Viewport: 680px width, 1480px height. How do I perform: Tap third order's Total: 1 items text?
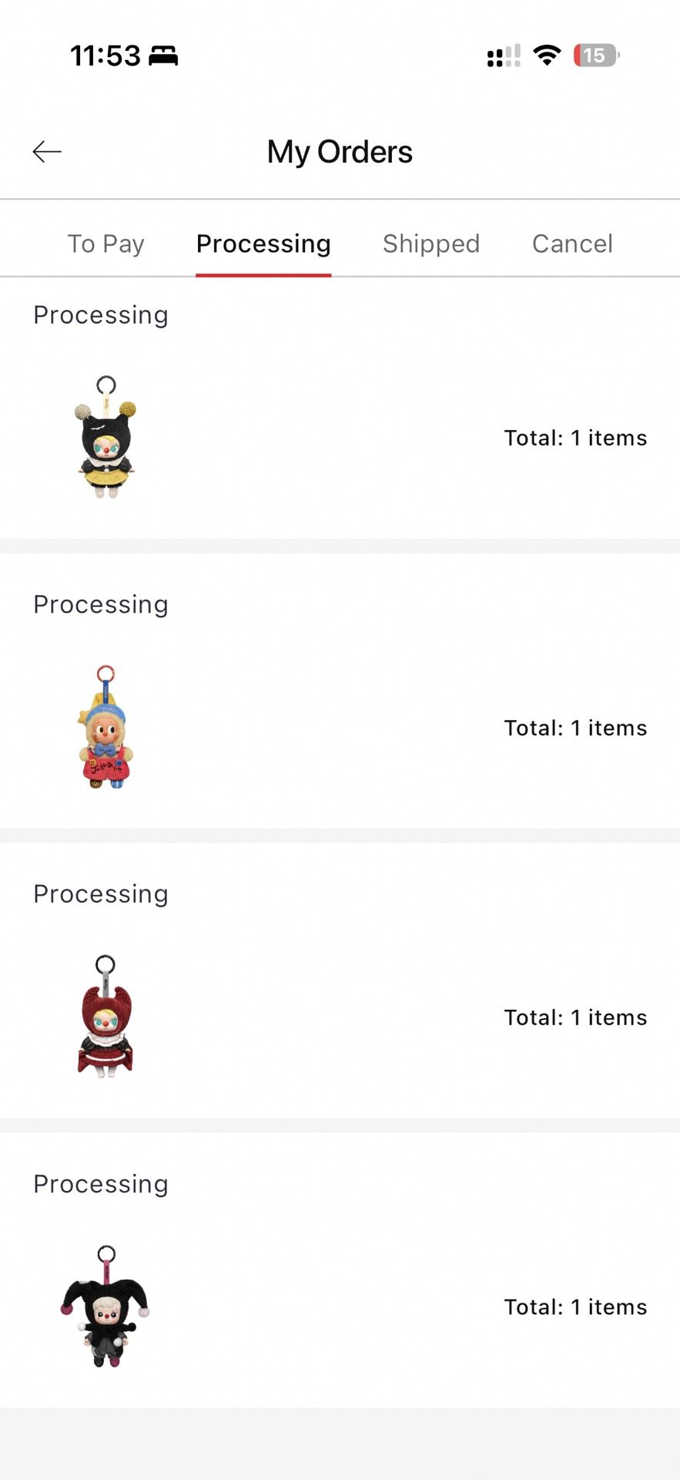point(575,1017)
